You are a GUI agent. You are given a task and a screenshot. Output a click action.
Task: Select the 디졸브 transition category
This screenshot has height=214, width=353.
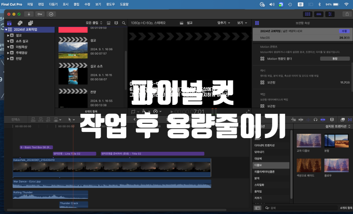click(271, 165)
